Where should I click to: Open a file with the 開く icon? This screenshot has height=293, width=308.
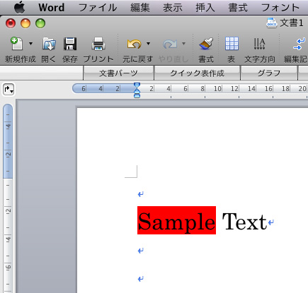tap(49, 44)
